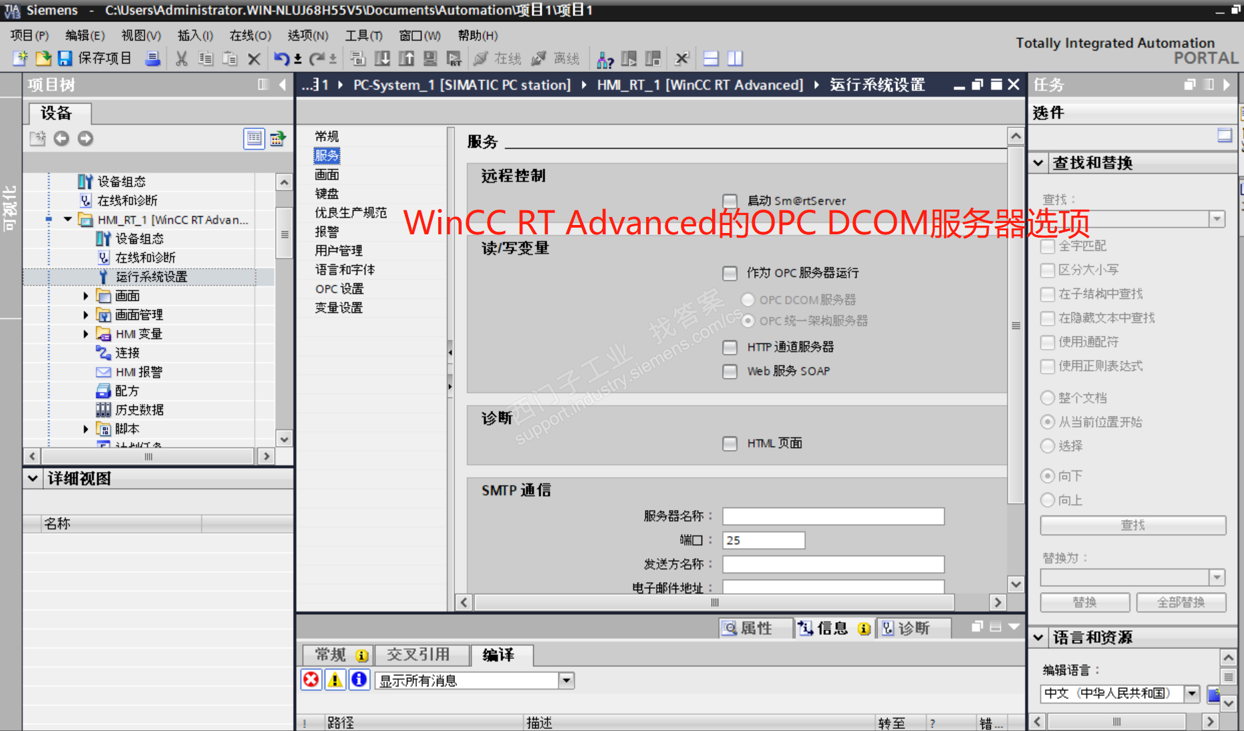Open the 项目(P) menu
This screenshot has height=731, width=1244.
pos(29,35)
